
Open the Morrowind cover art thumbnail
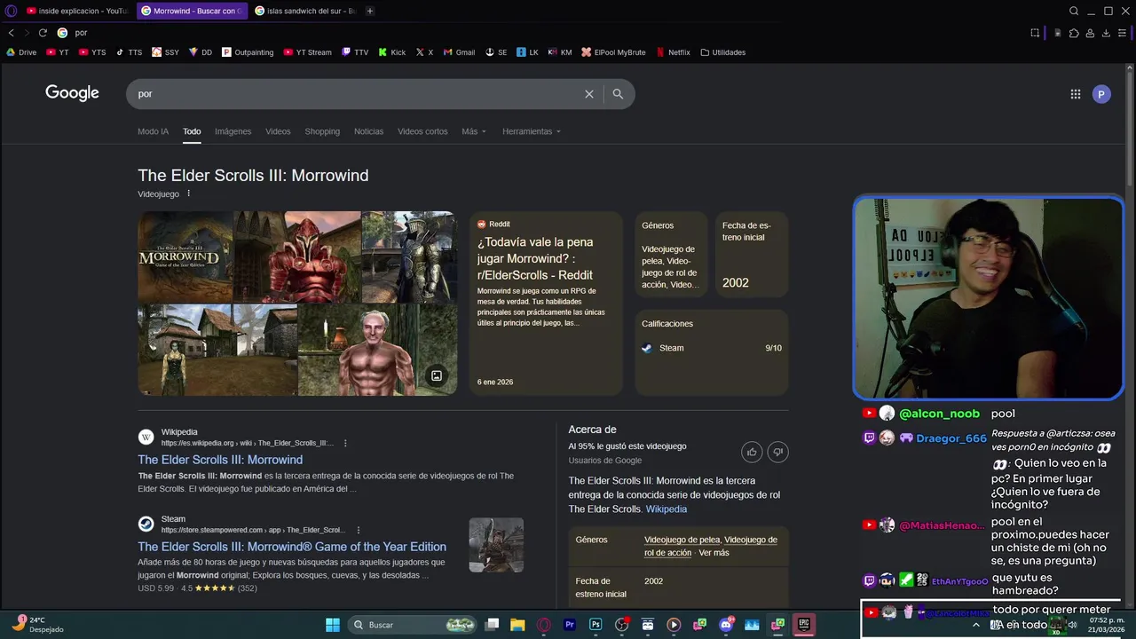pyautogui.click(x=185, y=256)
